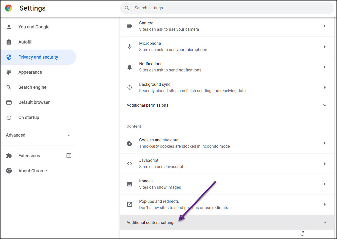Click the power icon next to On startup

9,117
